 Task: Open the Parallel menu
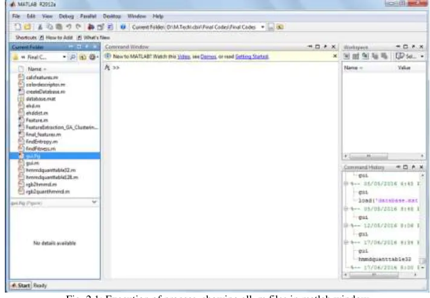coord(88,16)
